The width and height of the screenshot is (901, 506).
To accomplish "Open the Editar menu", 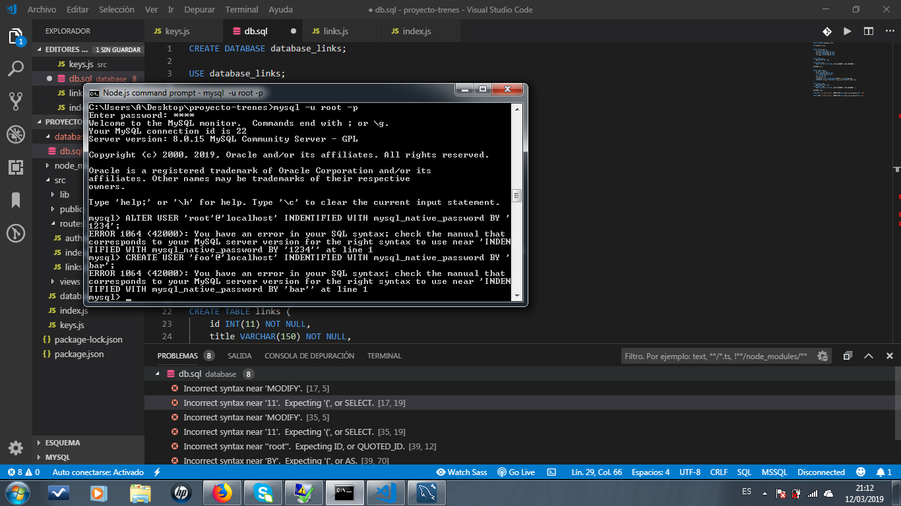I will coord(78,10).
